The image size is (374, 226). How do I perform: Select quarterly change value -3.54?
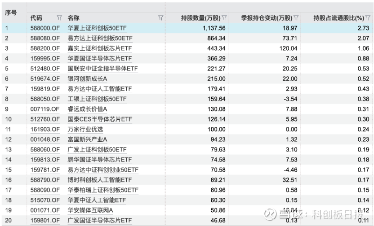point(290,99)
